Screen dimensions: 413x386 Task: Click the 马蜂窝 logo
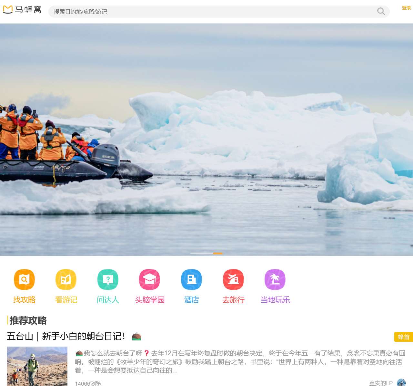[22, 10]
